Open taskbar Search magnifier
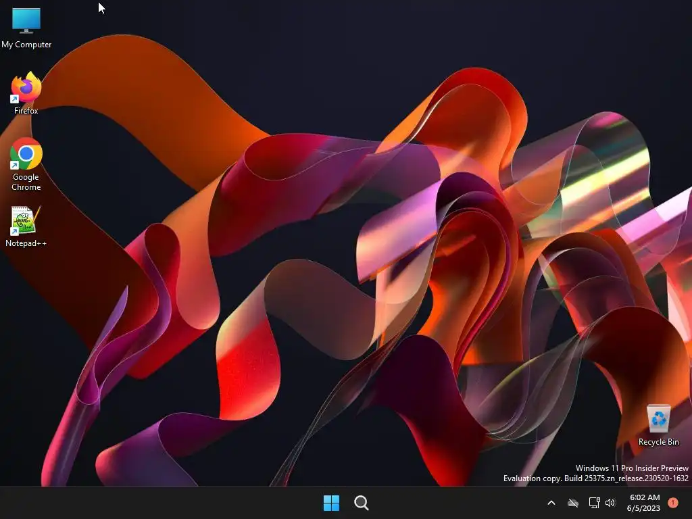Screen dimensions: 692x519 361,503
